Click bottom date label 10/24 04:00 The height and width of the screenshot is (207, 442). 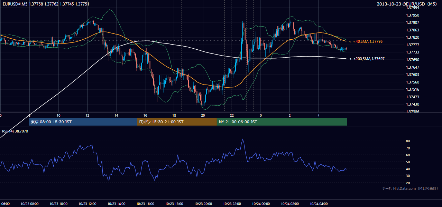(319, 204)
